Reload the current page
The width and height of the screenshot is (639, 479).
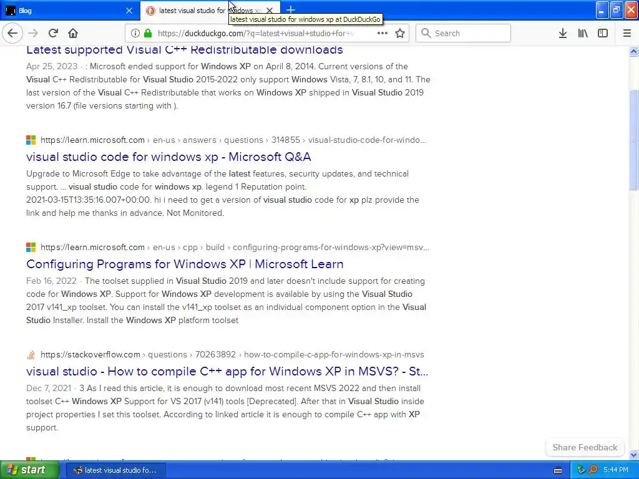pyautogui.click(x=53, y=33)
